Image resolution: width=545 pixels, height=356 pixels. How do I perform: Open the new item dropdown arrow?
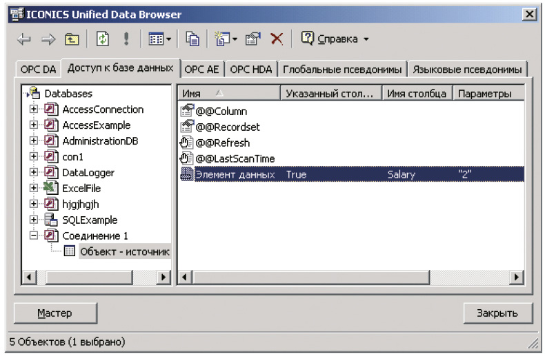click(235, 39)
